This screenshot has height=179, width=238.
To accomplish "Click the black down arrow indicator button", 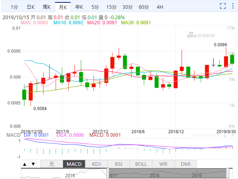I will [x=33, y=164].
